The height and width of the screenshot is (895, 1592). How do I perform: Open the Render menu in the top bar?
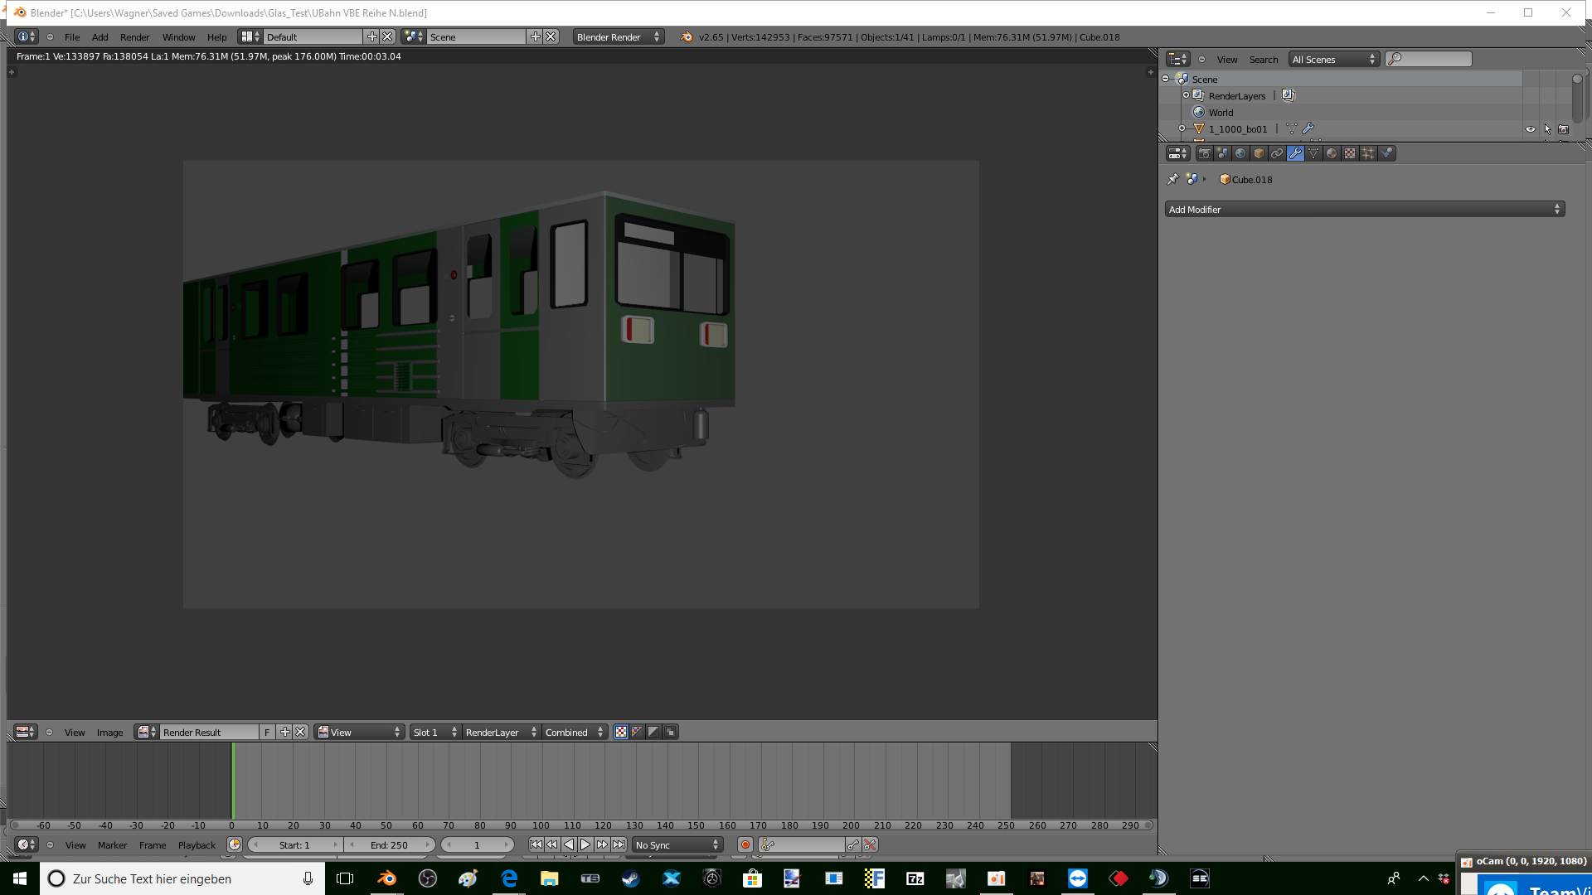coord(134,37)
